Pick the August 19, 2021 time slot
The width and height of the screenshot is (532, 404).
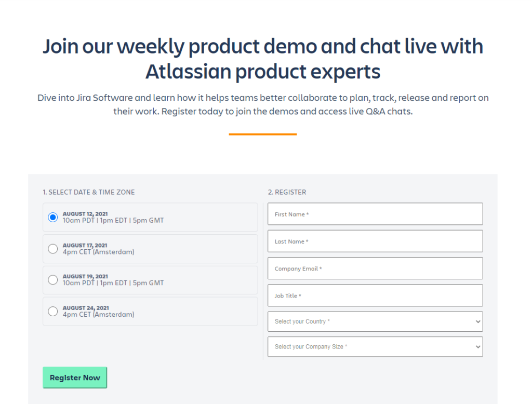point(52,280)
